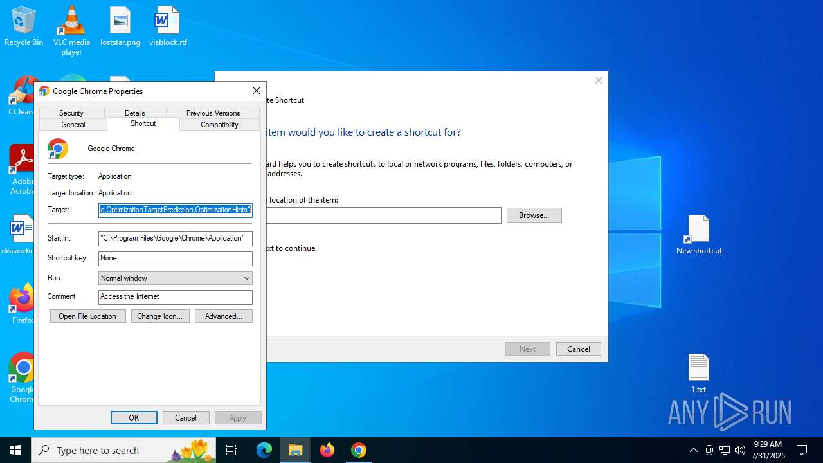Select the Shortcut tab

143,123
